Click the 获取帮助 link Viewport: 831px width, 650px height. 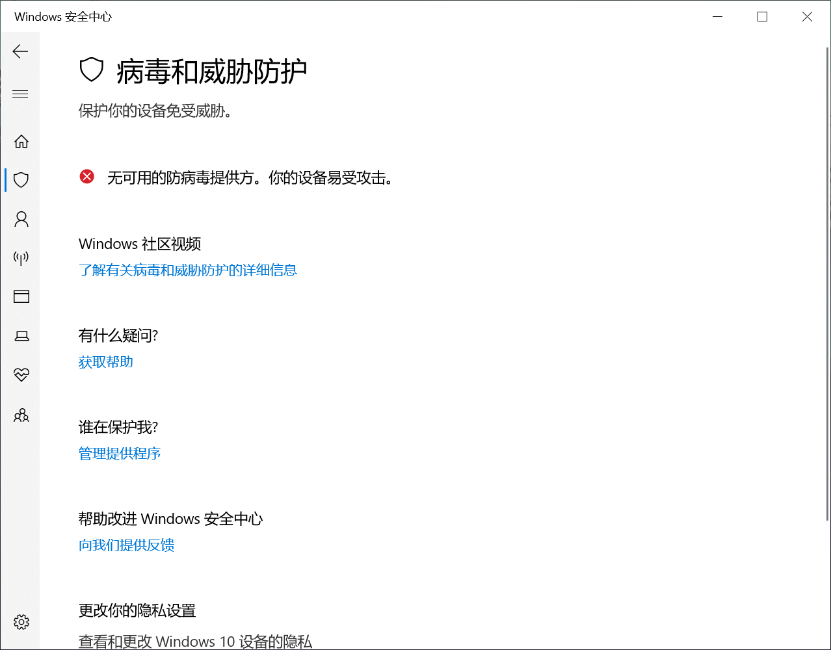pos(106,361)
